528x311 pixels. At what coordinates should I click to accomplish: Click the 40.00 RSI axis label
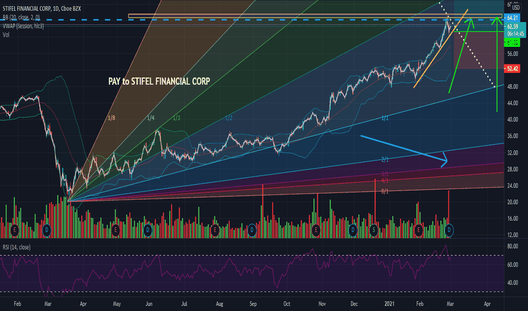pyautogui.click(x=513, y=283)
